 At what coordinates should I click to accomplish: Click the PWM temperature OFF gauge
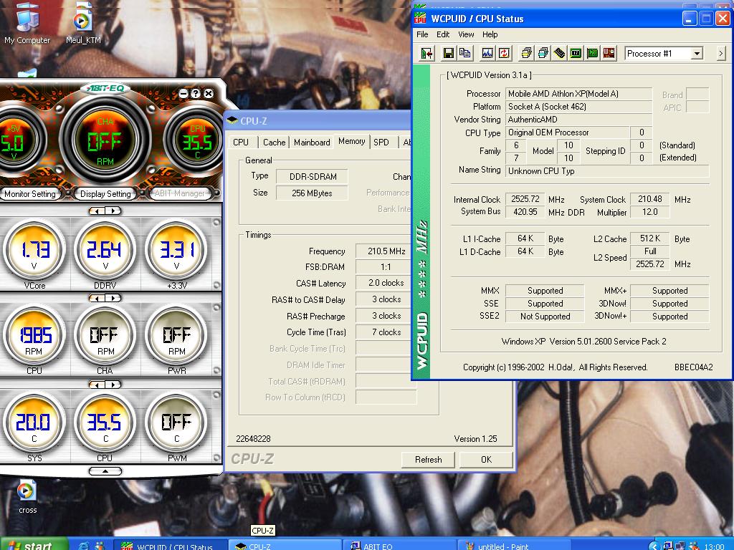coord(176,423)
